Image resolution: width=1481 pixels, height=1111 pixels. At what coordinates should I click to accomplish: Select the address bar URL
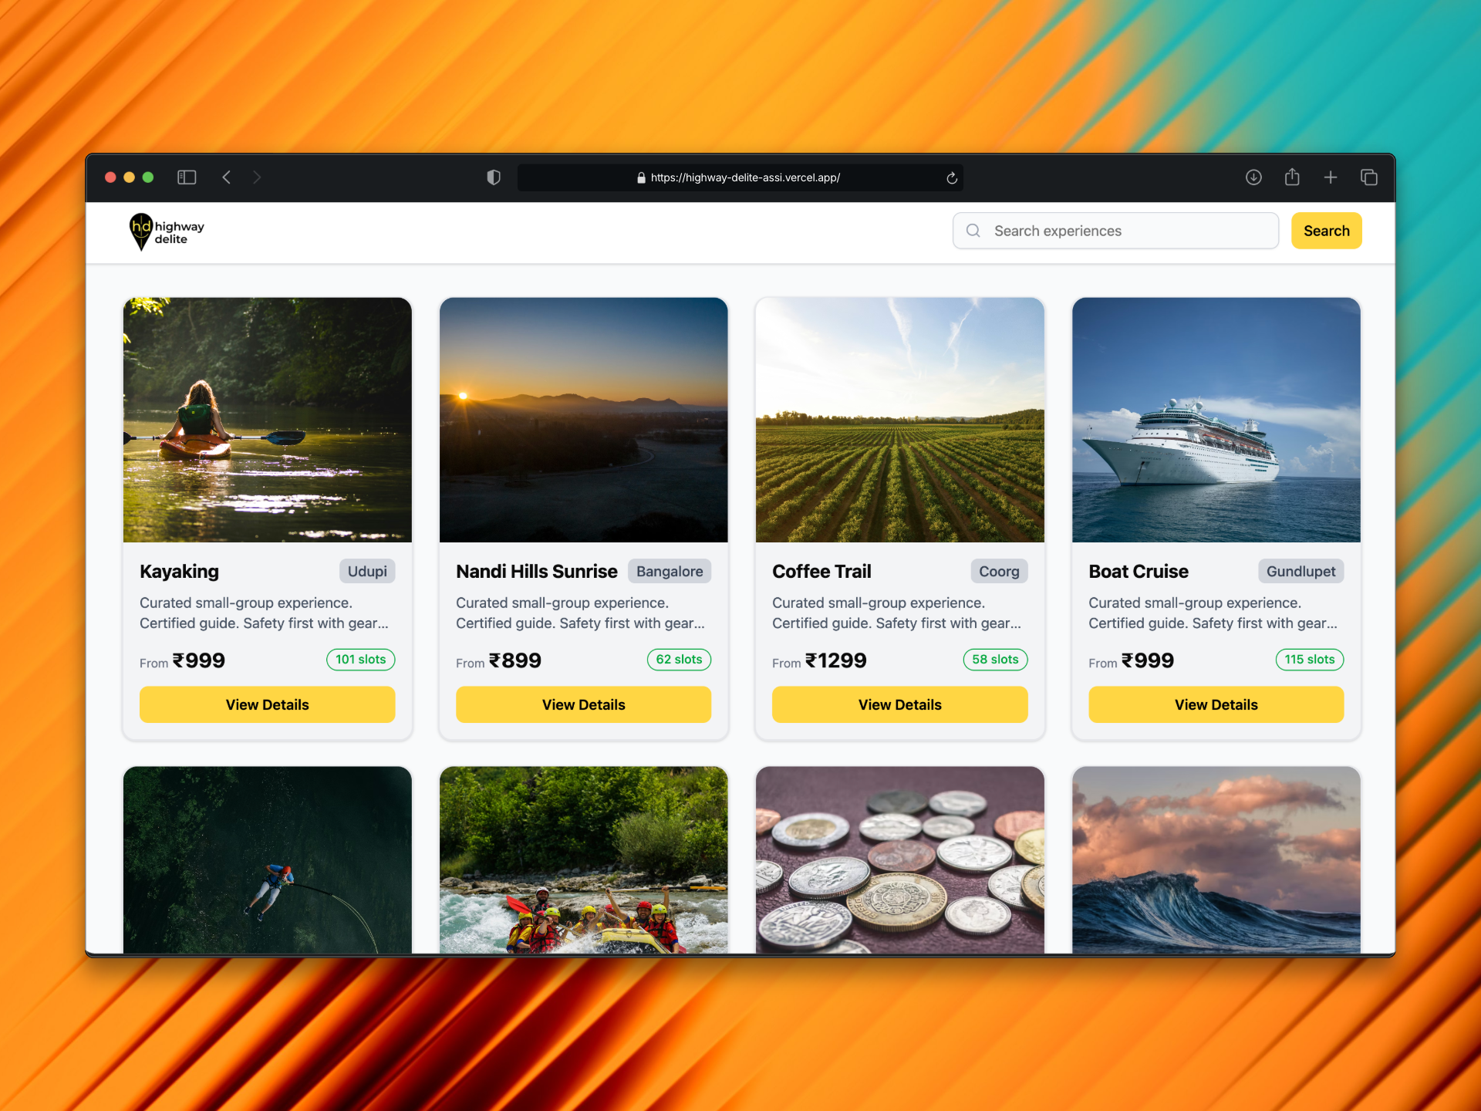[x=745, y=177]
